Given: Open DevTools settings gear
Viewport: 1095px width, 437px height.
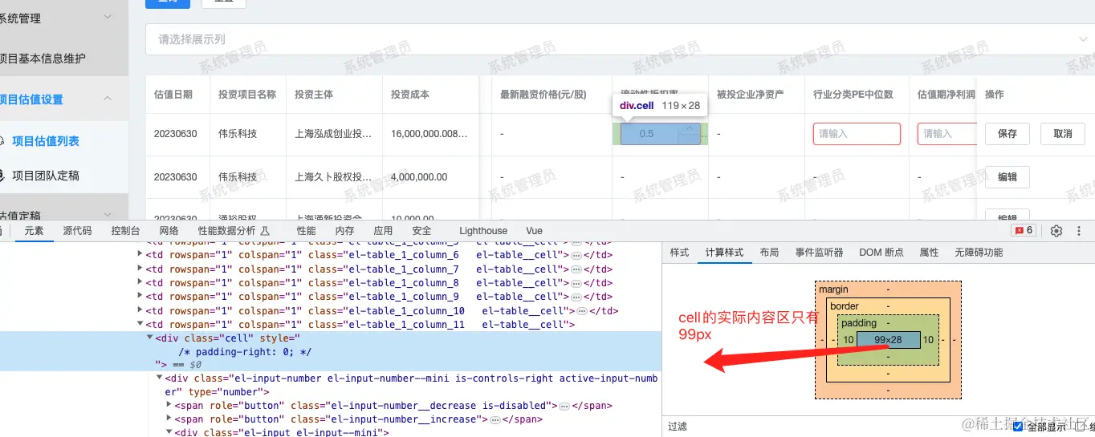Looking at the screenshot, I should (x=1056, y=231).
